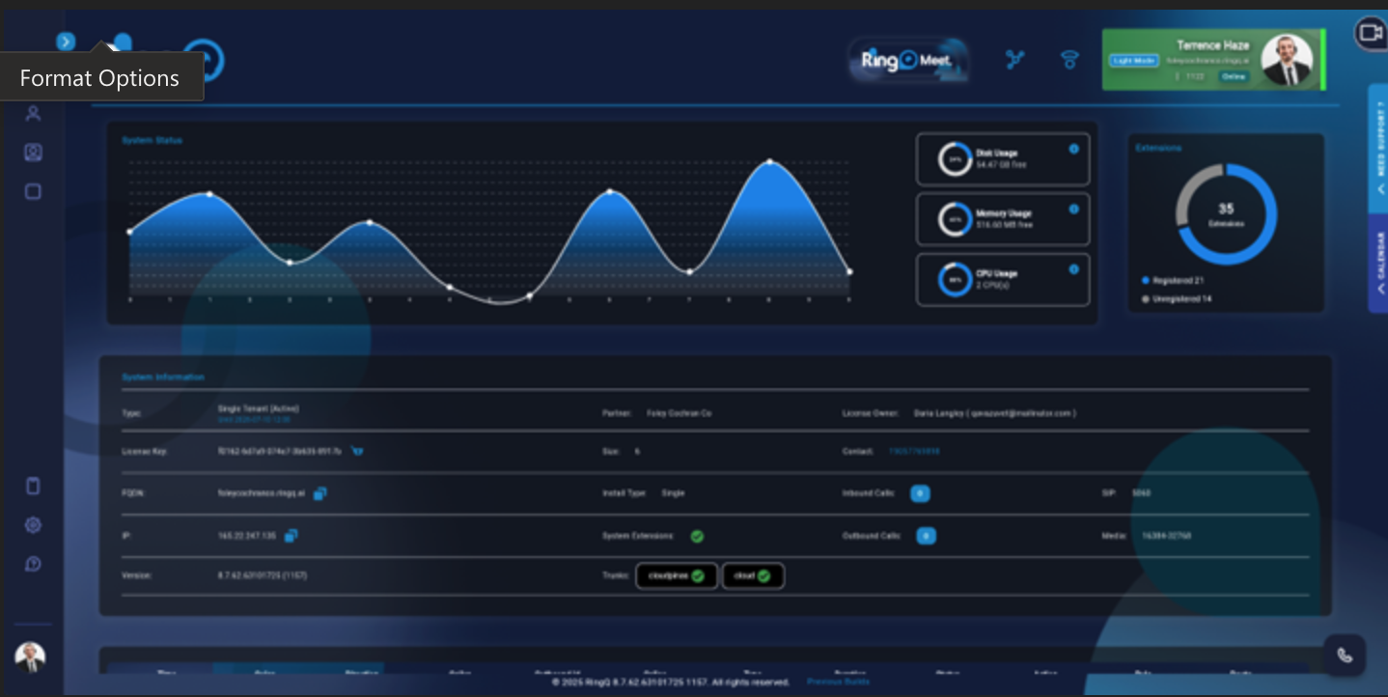Click the Online status badge on profile card
This screenshot has width=1388, height=697.
pos(1233,75)
